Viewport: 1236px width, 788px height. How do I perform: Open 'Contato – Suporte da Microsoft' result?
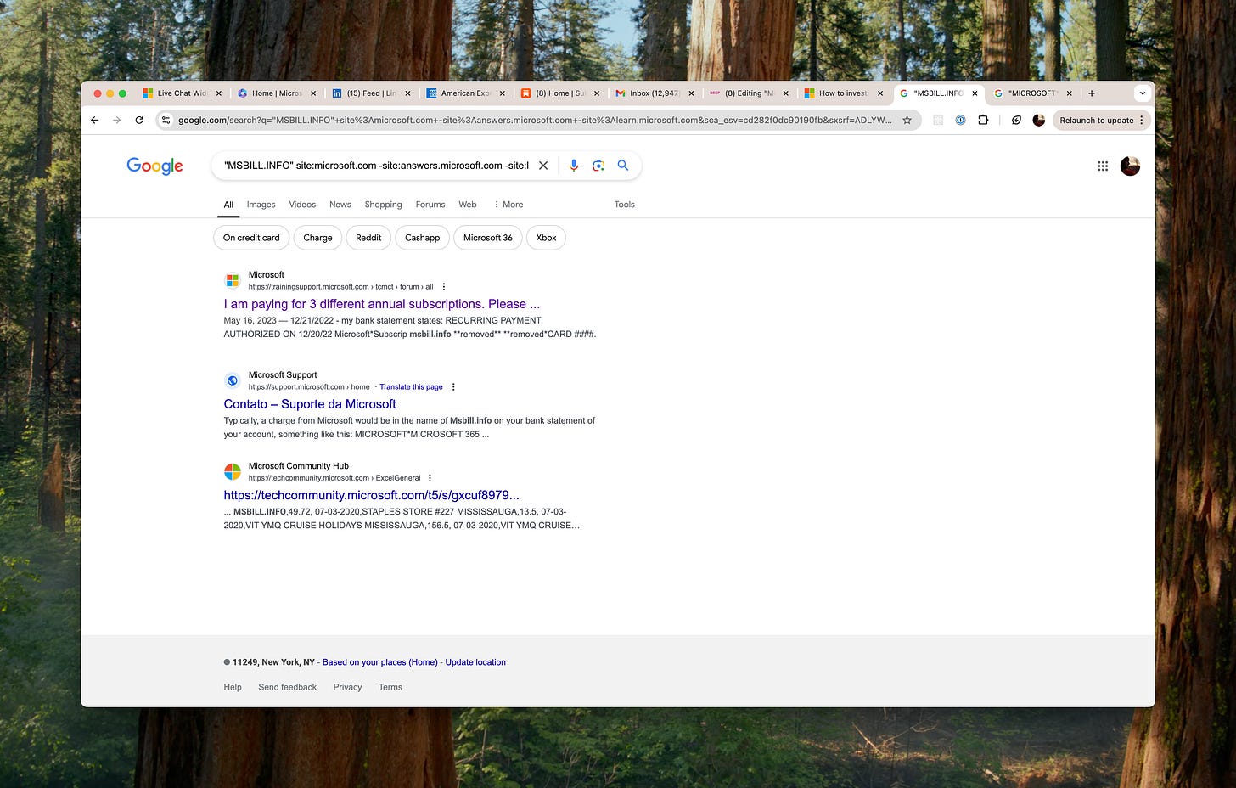(310, 404)
